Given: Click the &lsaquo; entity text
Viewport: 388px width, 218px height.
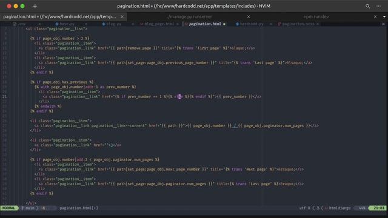Looking at the screenshot, I should [295, 63].
